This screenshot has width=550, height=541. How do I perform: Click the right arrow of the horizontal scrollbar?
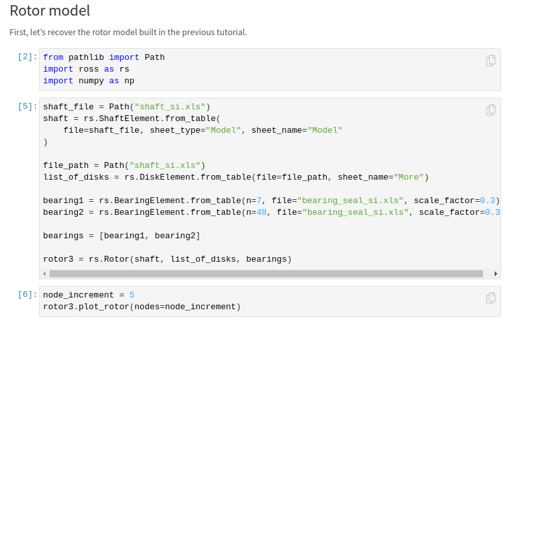[496, 273]
